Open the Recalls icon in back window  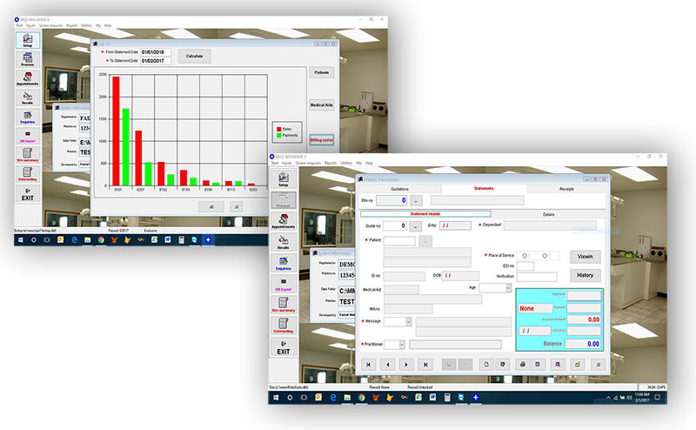point(28,97)
